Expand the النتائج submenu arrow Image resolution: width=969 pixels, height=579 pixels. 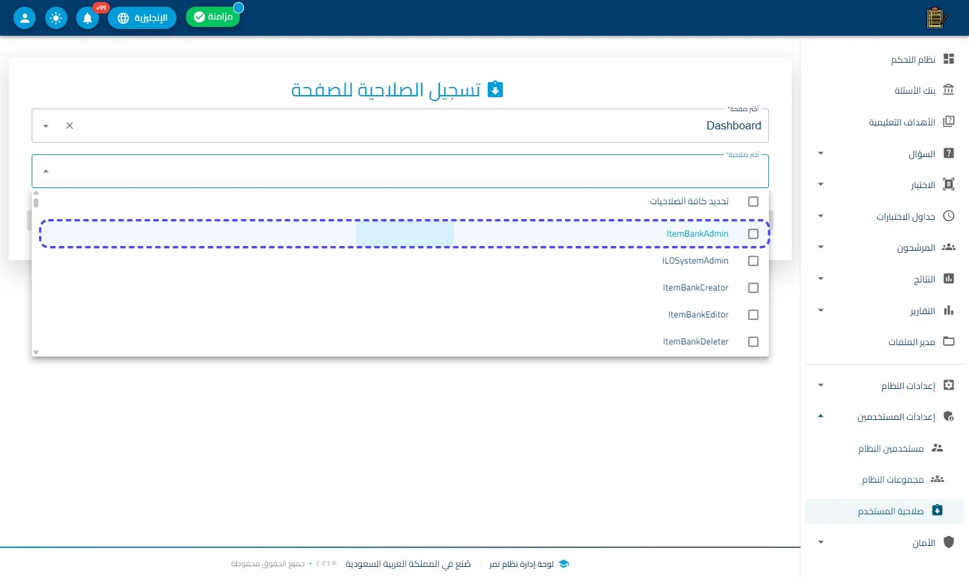(821, 279)
